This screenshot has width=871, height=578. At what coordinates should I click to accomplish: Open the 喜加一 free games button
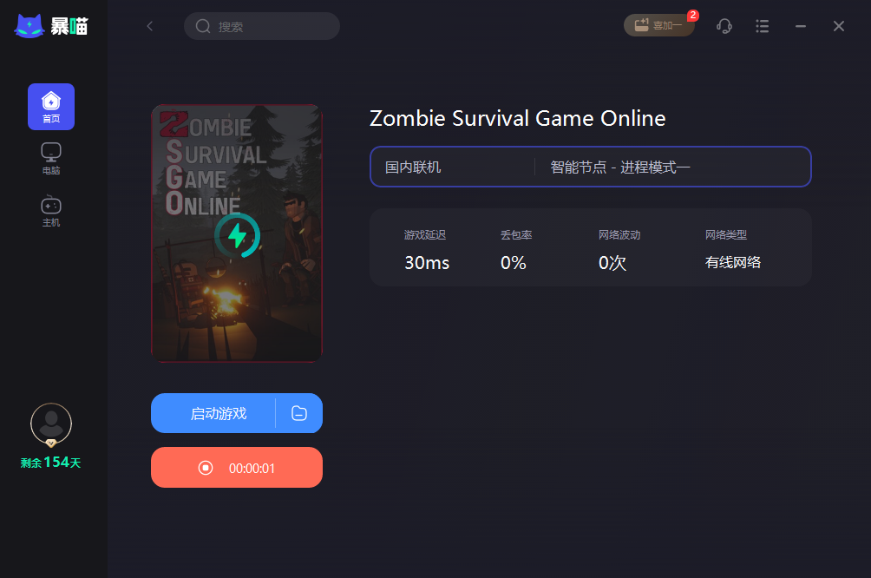click(x=658, y=25)
